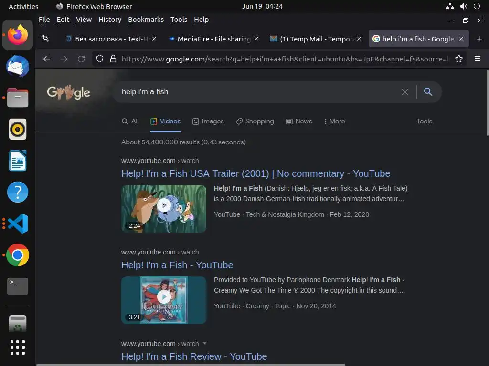Go back with the browser back arrow
This screenshot has height=366, width=489.
pos(47,59)
